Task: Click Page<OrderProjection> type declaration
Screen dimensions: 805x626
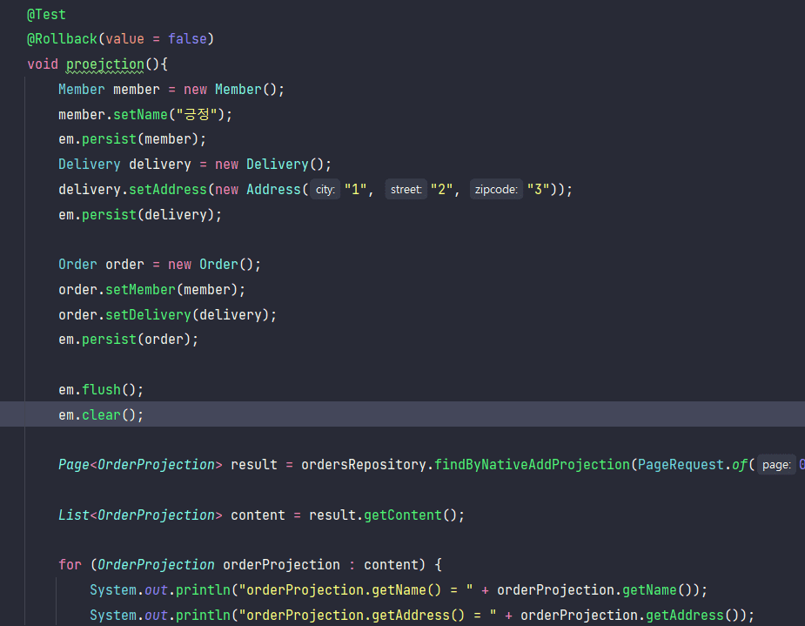Action: 140,465
